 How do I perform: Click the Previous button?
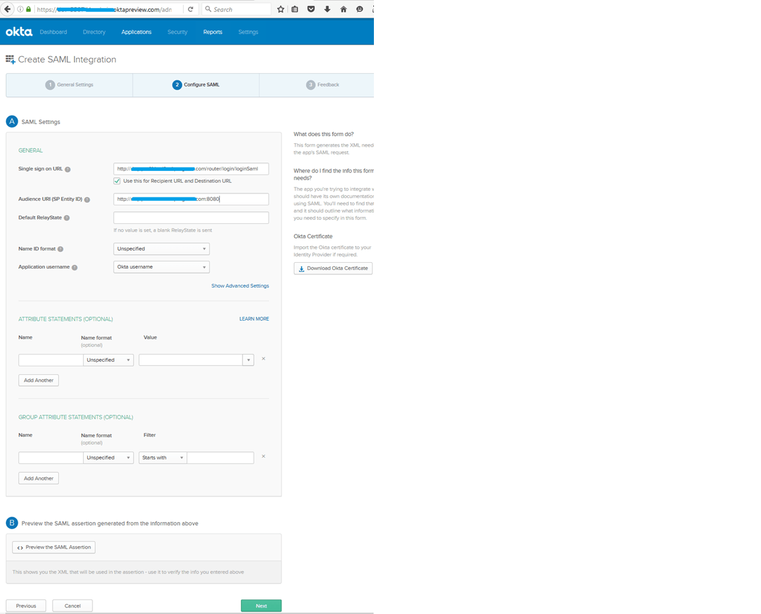[x=26, y=606]
